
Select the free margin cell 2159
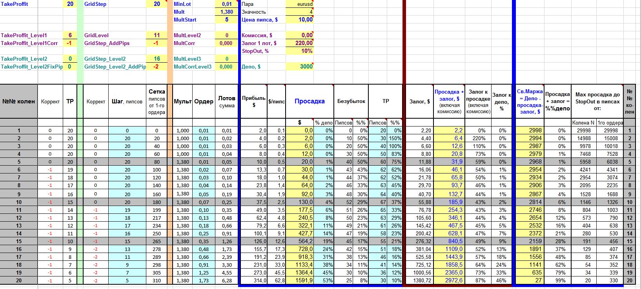click(x=530, y=241)
